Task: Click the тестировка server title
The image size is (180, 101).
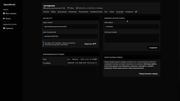Action: pyautogui.click(x=49, y=6)
